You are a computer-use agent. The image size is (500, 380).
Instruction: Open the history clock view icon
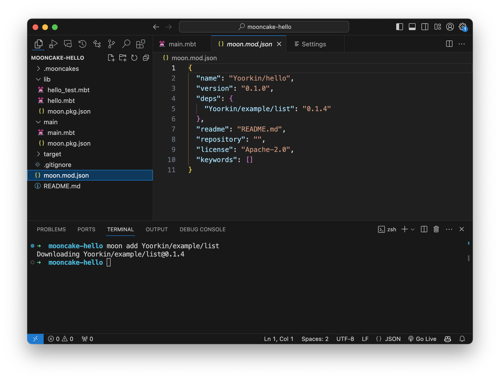(x=82, y=44)
